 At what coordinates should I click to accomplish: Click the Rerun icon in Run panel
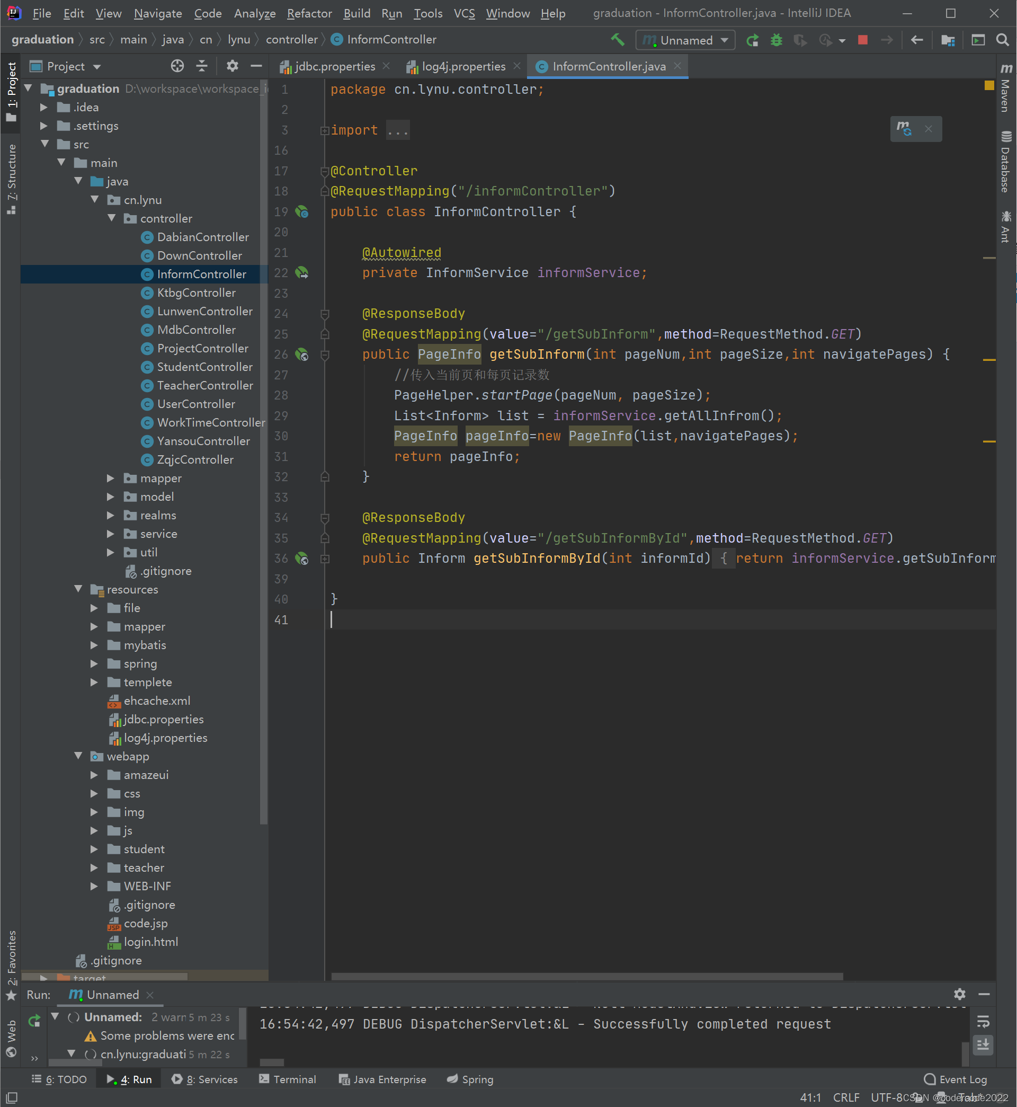tap(34, 1020)
